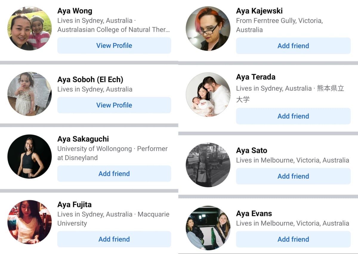Open Aya Fujita's profile photo

(30, 222)
